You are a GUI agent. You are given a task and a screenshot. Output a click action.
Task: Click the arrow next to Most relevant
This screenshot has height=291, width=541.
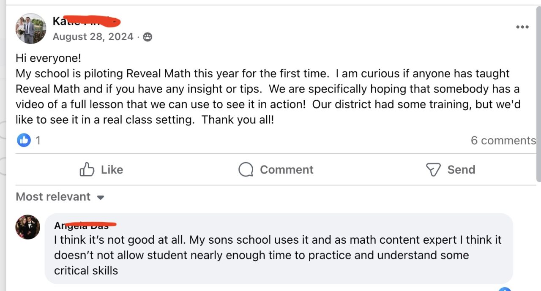[x=101, y=198]
